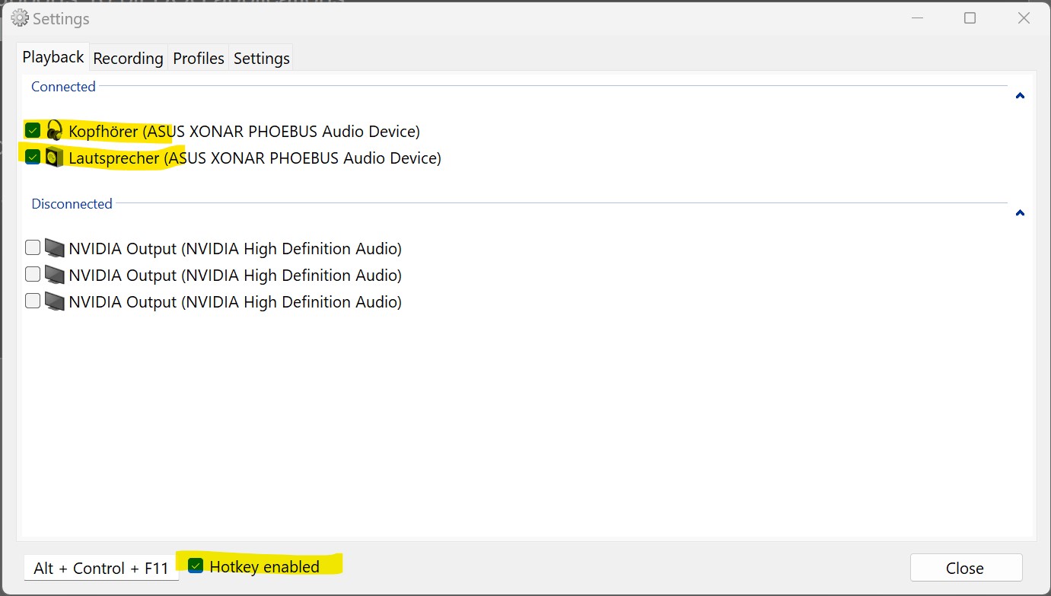The width and height of the screenshot is (1051, 596).
Task: Uncheck the Lautsprecher device checkbox
Action: (x=33, y=157)
